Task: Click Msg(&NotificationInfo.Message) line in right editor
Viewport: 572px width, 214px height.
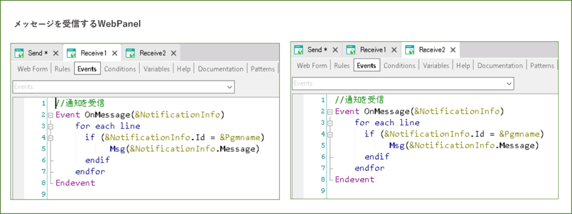Action: pyautogui.click(x=464, y=146)
